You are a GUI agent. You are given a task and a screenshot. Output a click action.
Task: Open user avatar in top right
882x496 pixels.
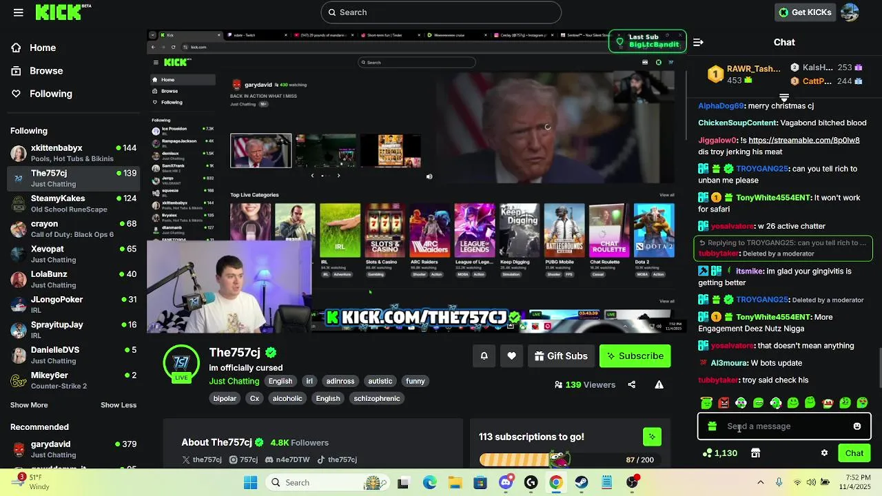pos(850,12)
